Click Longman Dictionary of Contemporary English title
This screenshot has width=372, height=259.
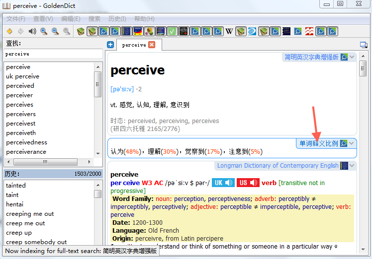pos(278,166)
